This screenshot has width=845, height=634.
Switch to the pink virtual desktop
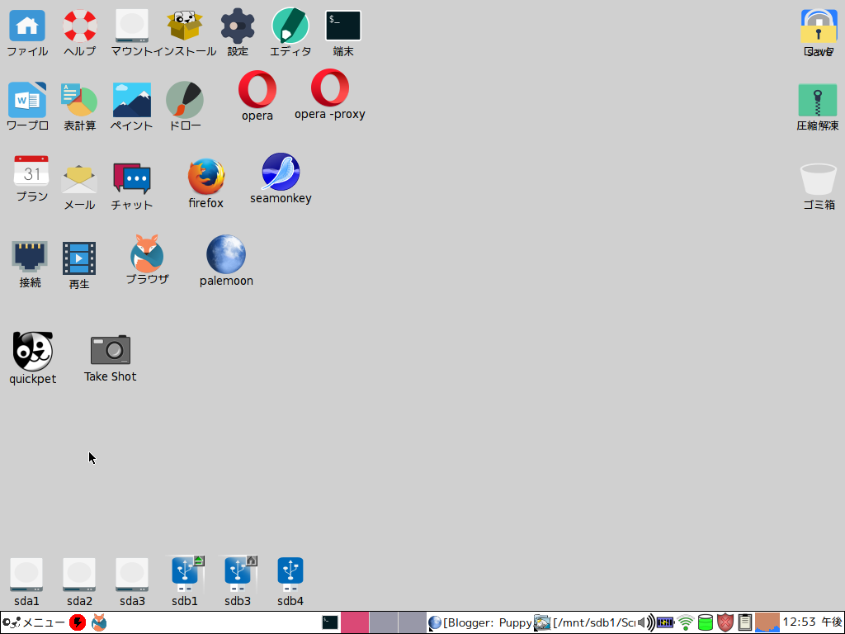pyautogui.click(x=355, y=622)
